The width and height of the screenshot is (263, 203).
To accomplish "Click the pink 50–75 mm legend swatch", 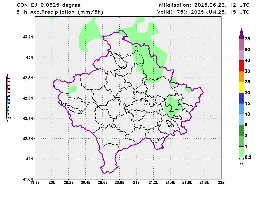I will click(241, 44).
